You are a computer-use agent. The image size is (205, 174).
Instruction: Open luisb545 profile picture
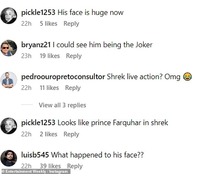[9, 158]
